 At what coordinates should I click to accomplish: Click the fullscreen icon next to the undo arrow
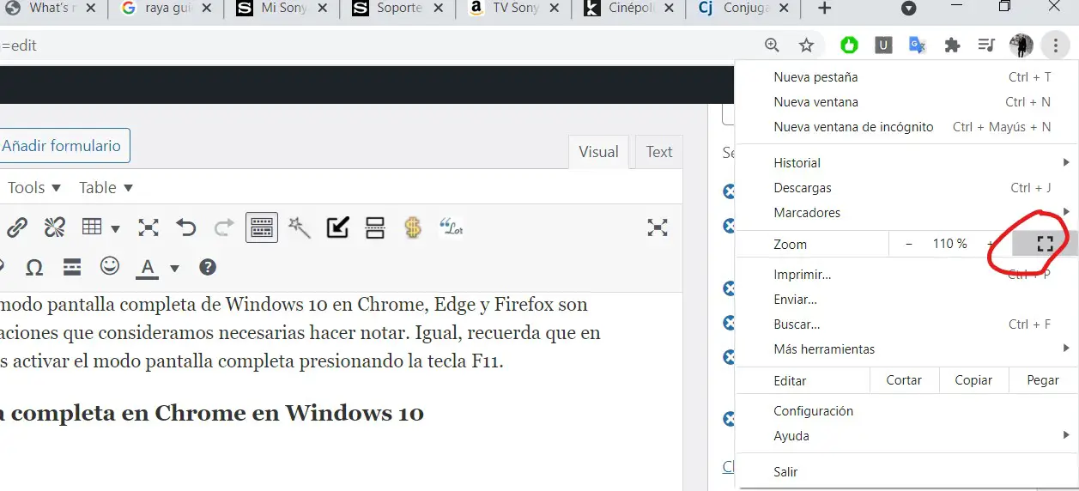pos(149,227)
